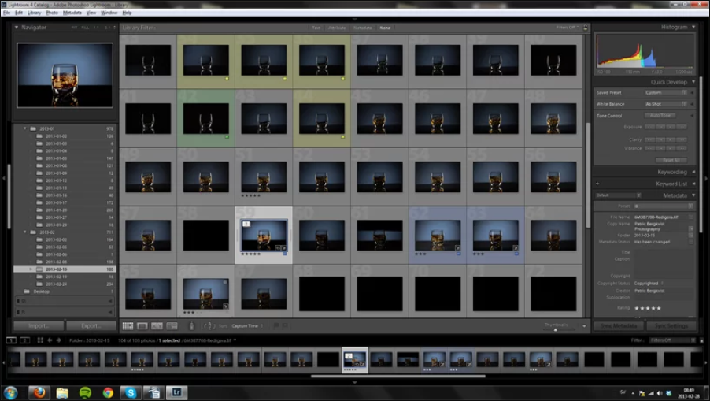
Task: Select grid photo number 51
Action: [x=264, y=176]
